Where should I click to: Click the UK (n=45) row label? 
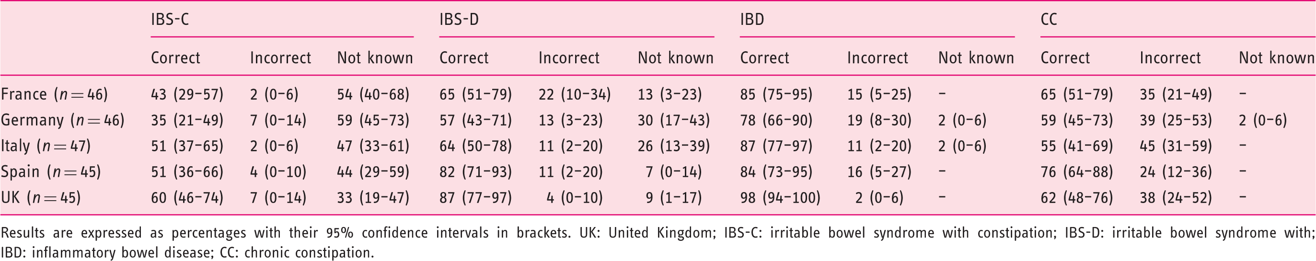point(41,198)
